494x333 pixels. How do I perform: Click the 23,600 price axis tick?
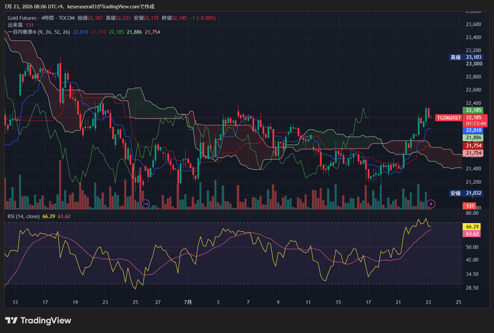point(474,24)
